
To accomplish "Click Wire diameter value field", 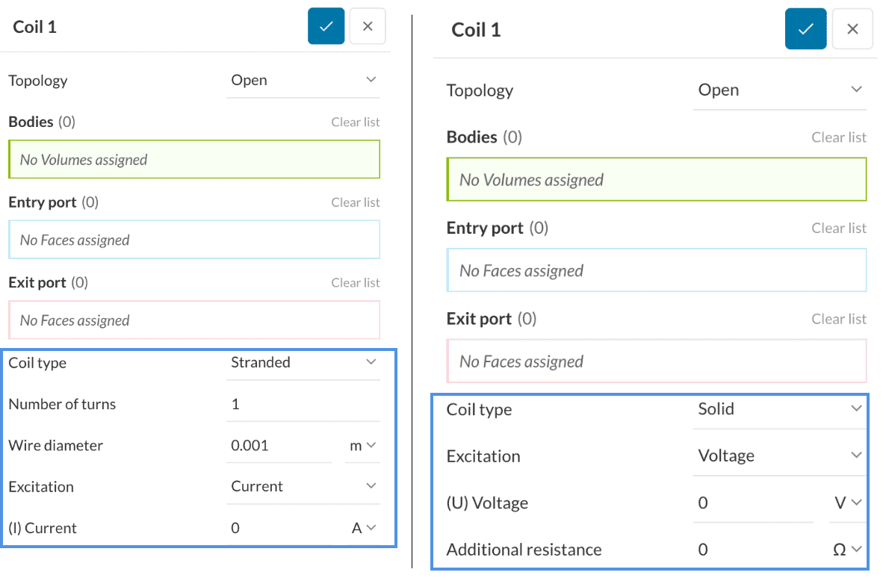I will [279, 446].
